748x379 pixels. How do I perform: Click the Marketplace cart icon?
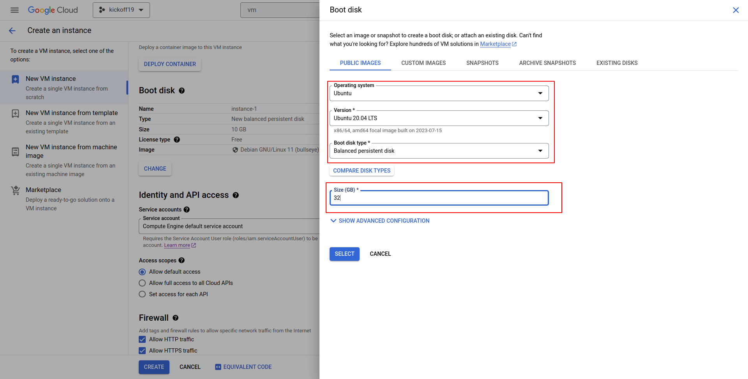15,190
